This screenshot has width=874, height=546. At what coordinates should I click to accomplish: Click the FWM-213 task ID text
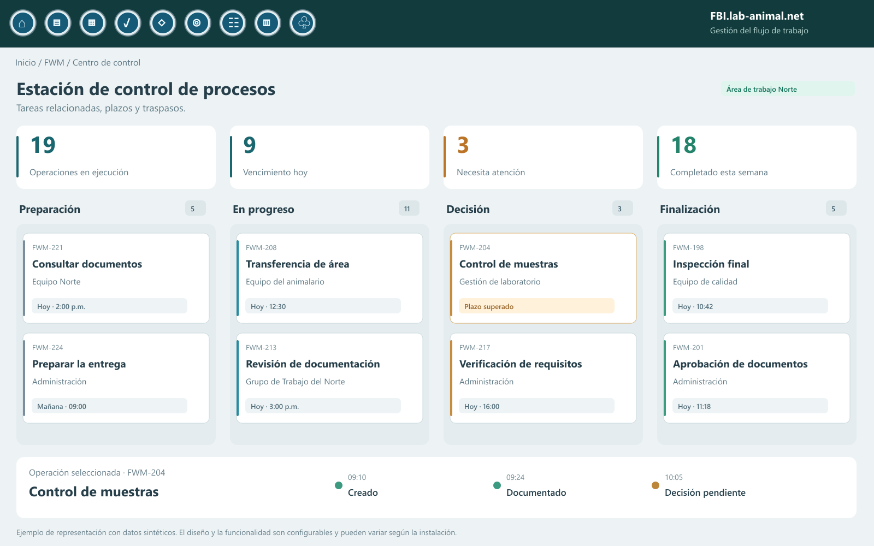point(261,348)
